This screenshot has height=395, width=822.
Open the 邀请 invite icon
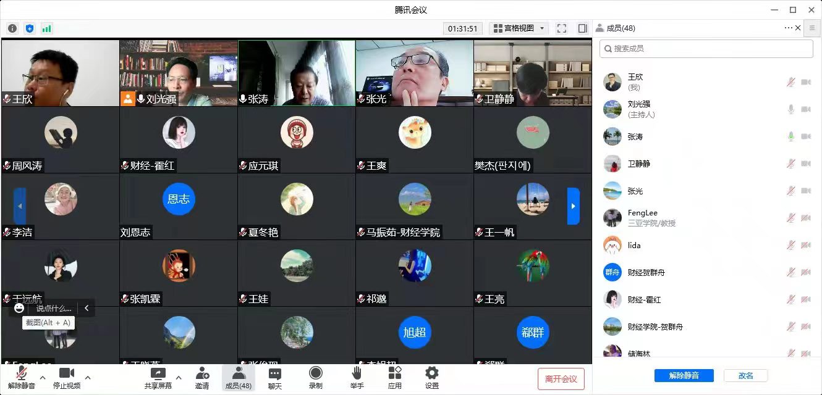[x=202, y=378]
